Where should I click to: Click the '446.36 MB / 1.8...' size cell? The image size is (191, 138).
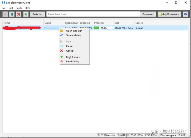(123, 28)
